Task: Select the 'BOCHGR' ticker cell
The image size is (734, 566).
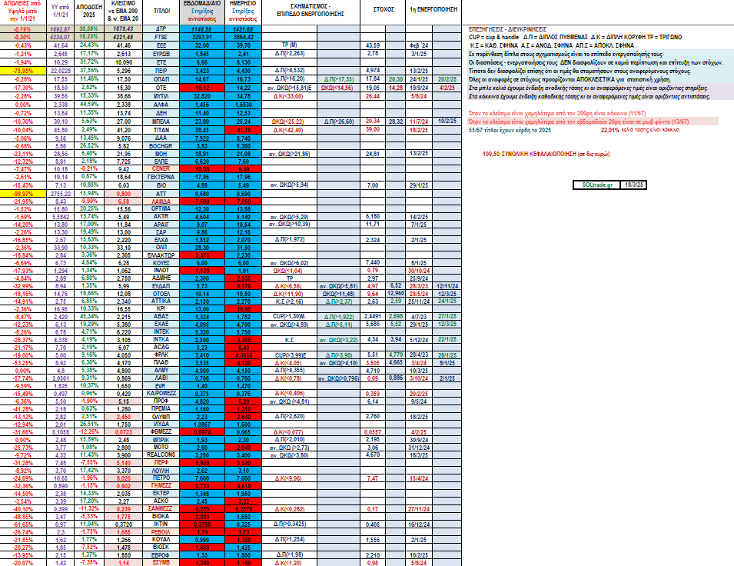Action: coord(161,146)
